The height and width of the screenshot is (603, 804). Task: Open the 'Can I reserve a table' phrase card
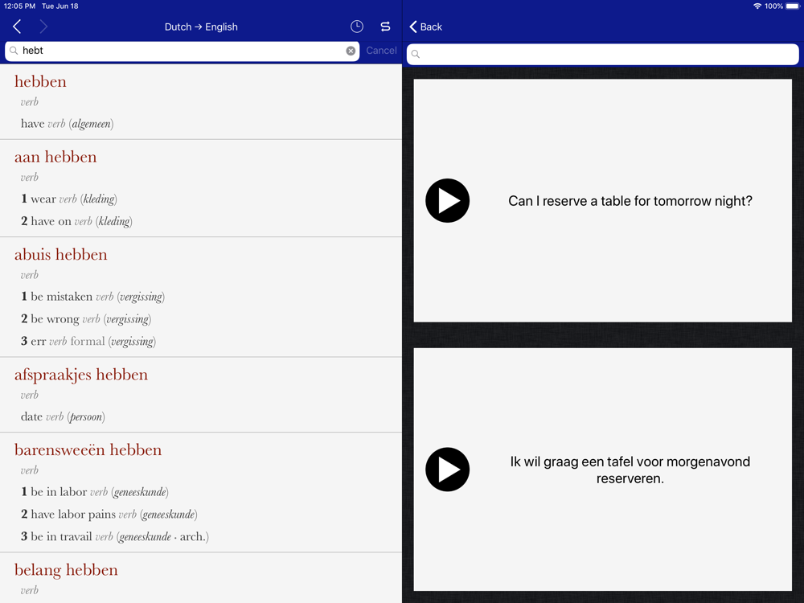(x=602, y=200)
